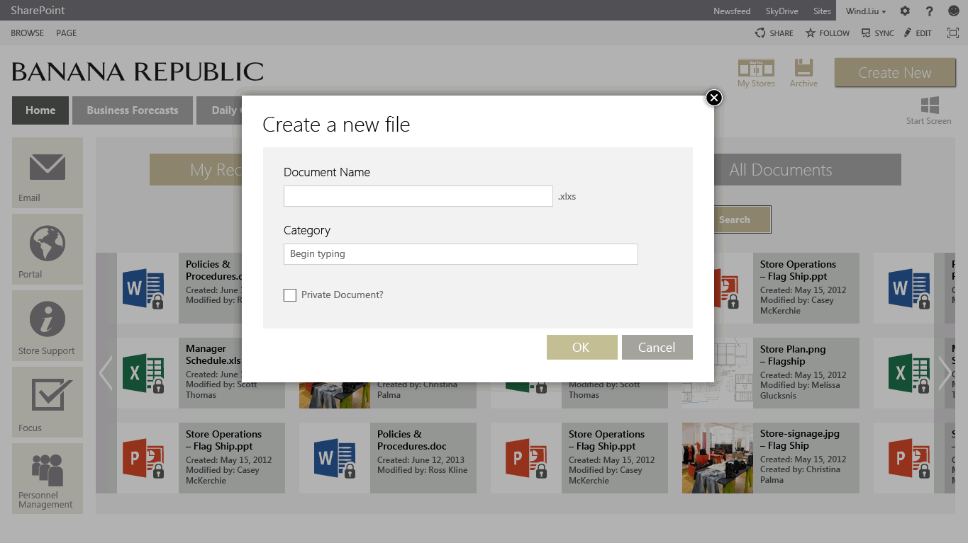This screenshot has width=968, height=543.
Task: Open SkyDrive in the top bar
Action: coord(781,11)
